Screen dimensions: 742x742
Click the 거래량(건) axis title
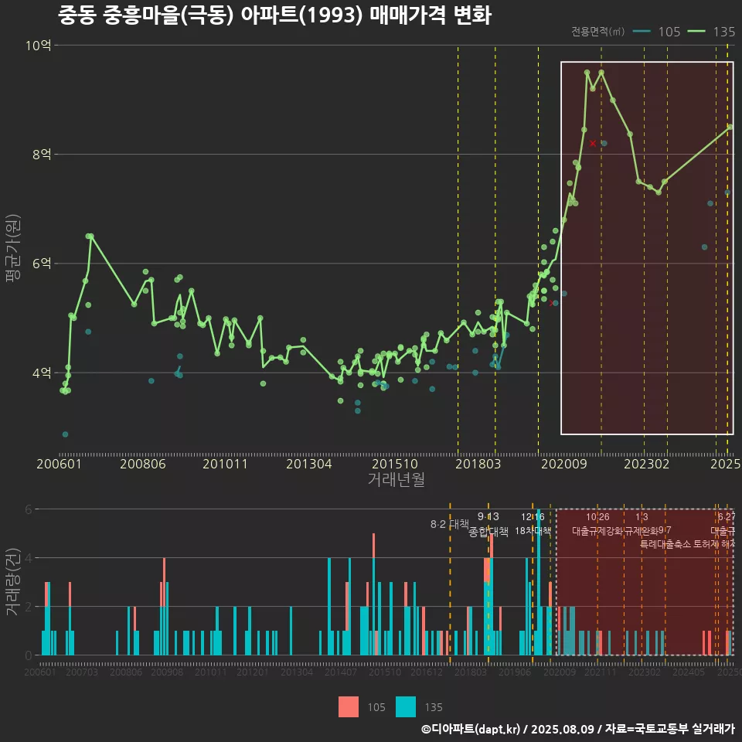pos(12,581)
